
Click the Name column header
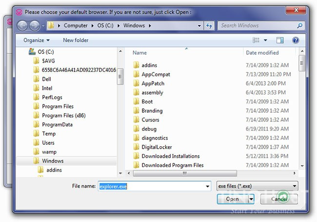tap(139, 52)
